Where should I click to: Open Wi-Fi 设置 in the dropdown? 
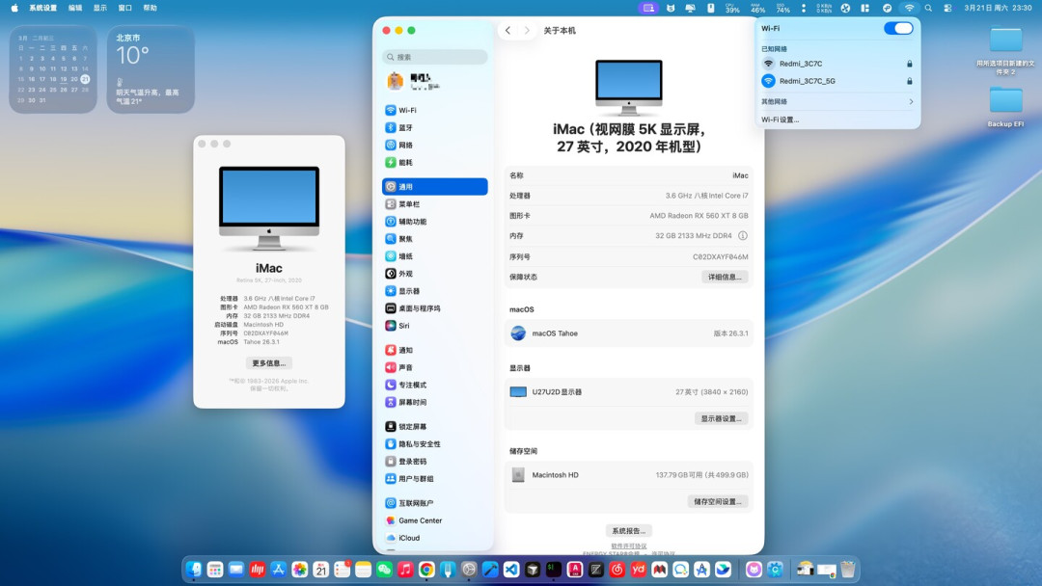tap(781, 120)
